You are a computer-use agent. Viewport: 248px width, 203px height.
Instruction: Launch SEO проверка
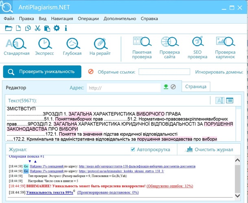tap(198, 48)
